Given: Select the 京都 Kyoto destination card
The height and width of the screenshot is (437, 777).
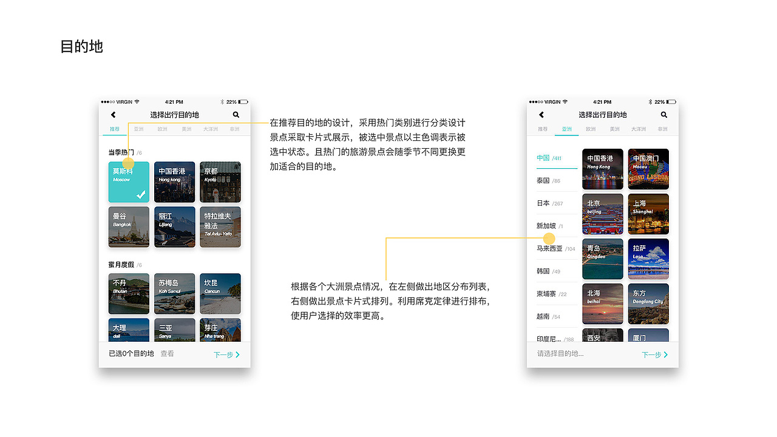Looking at the screenshot, I should [220, 182].
